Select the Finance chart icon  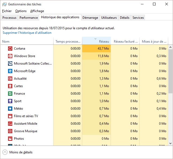pyautogui.click(x=10, y=94)
